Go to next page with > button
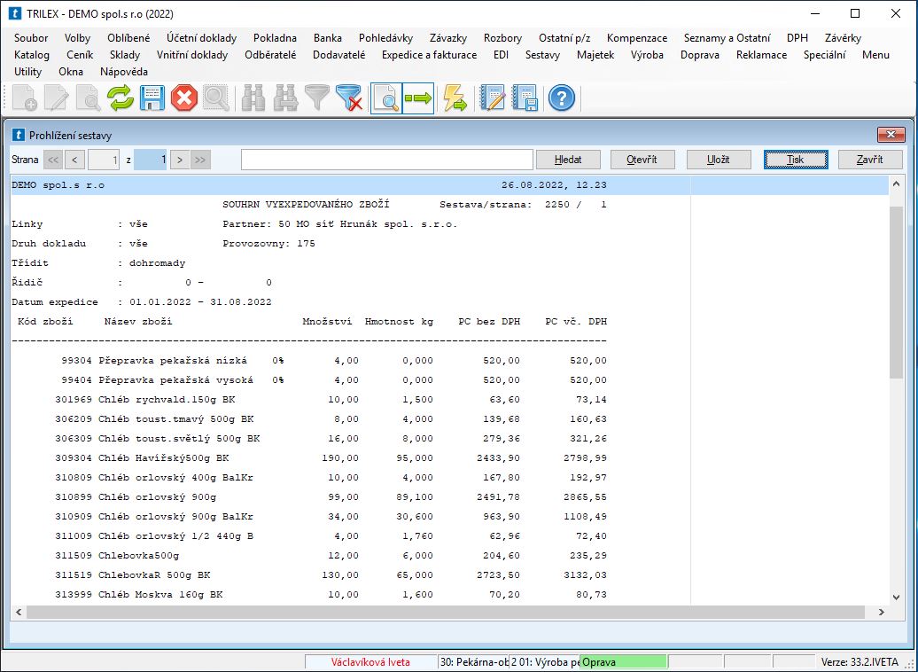918x672 pixels. pyautogui.click(x=180, y=160)
